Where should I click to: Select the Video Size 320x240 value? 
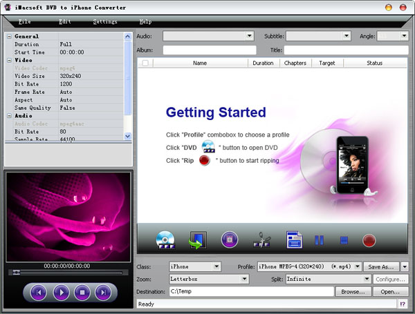91,76
